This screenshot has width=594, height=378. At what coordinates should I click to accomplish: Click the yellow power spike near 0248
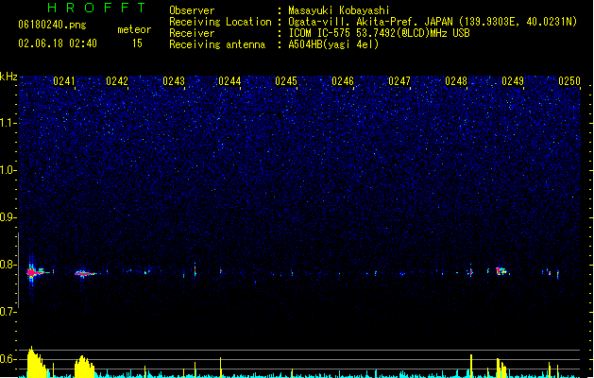pos(471,366)
